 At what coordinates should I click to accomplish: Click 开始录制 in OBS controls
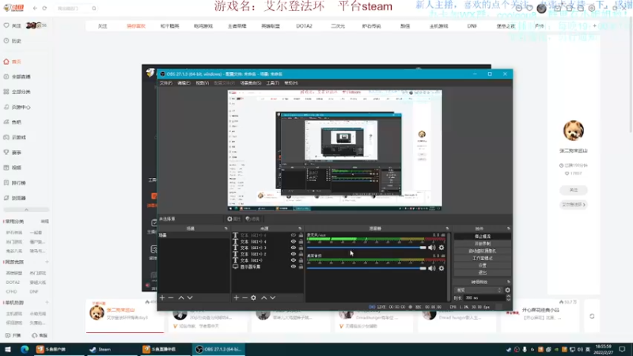coord(483,244)
